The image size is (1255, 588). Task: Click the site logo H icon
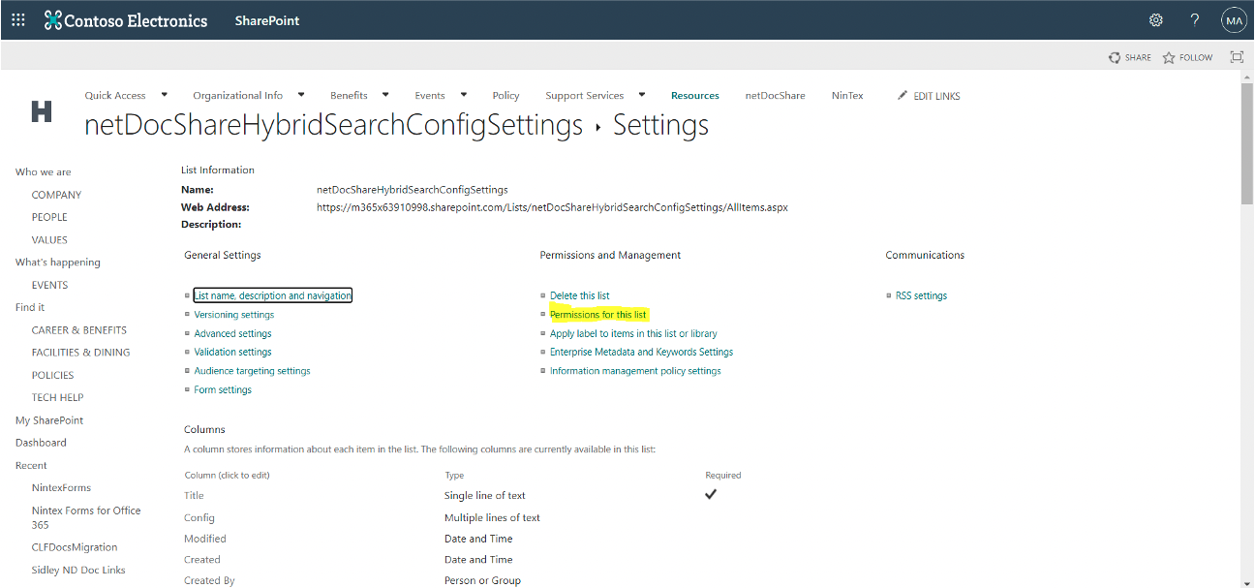(42, 111)
